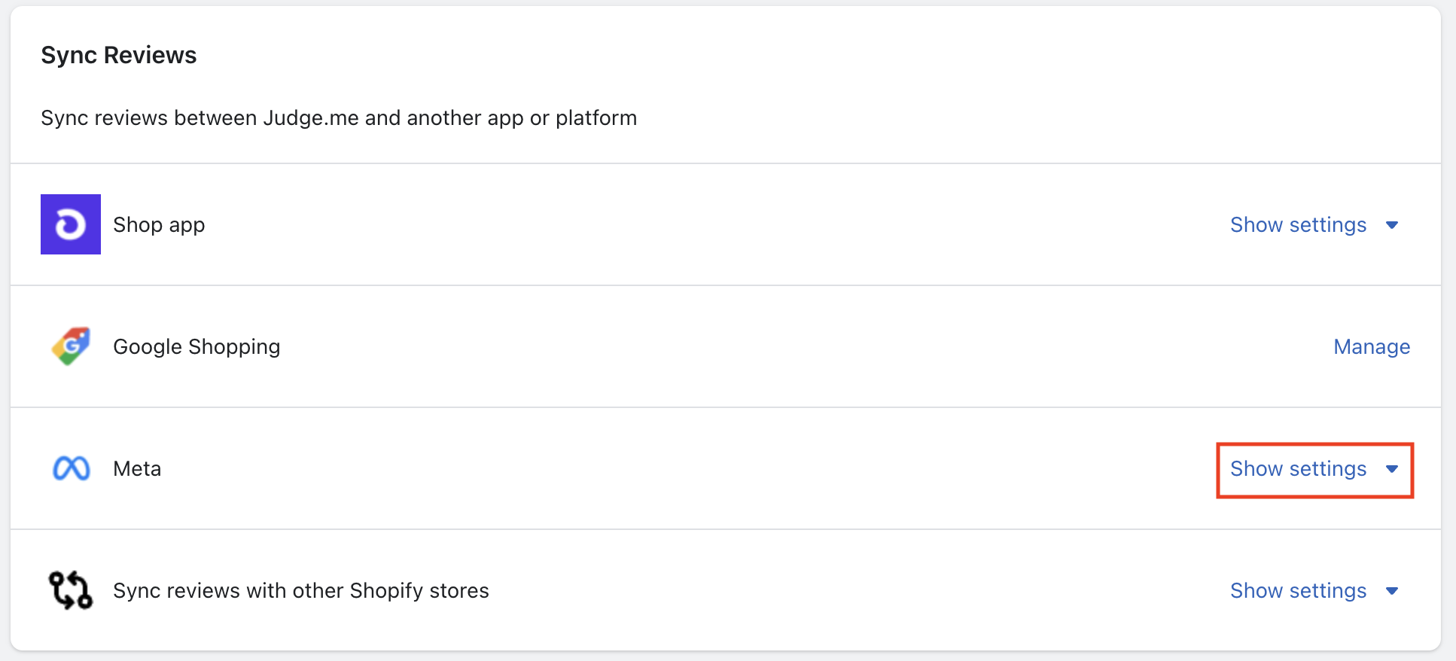Click the purple Shop app logo icon
This screenshot has width=1456, height=661.
pyautogui.click(x=71, y=224)
